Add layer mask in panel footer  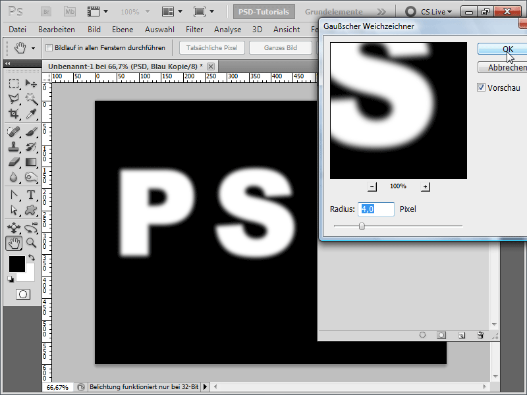[x=441, y=335]
